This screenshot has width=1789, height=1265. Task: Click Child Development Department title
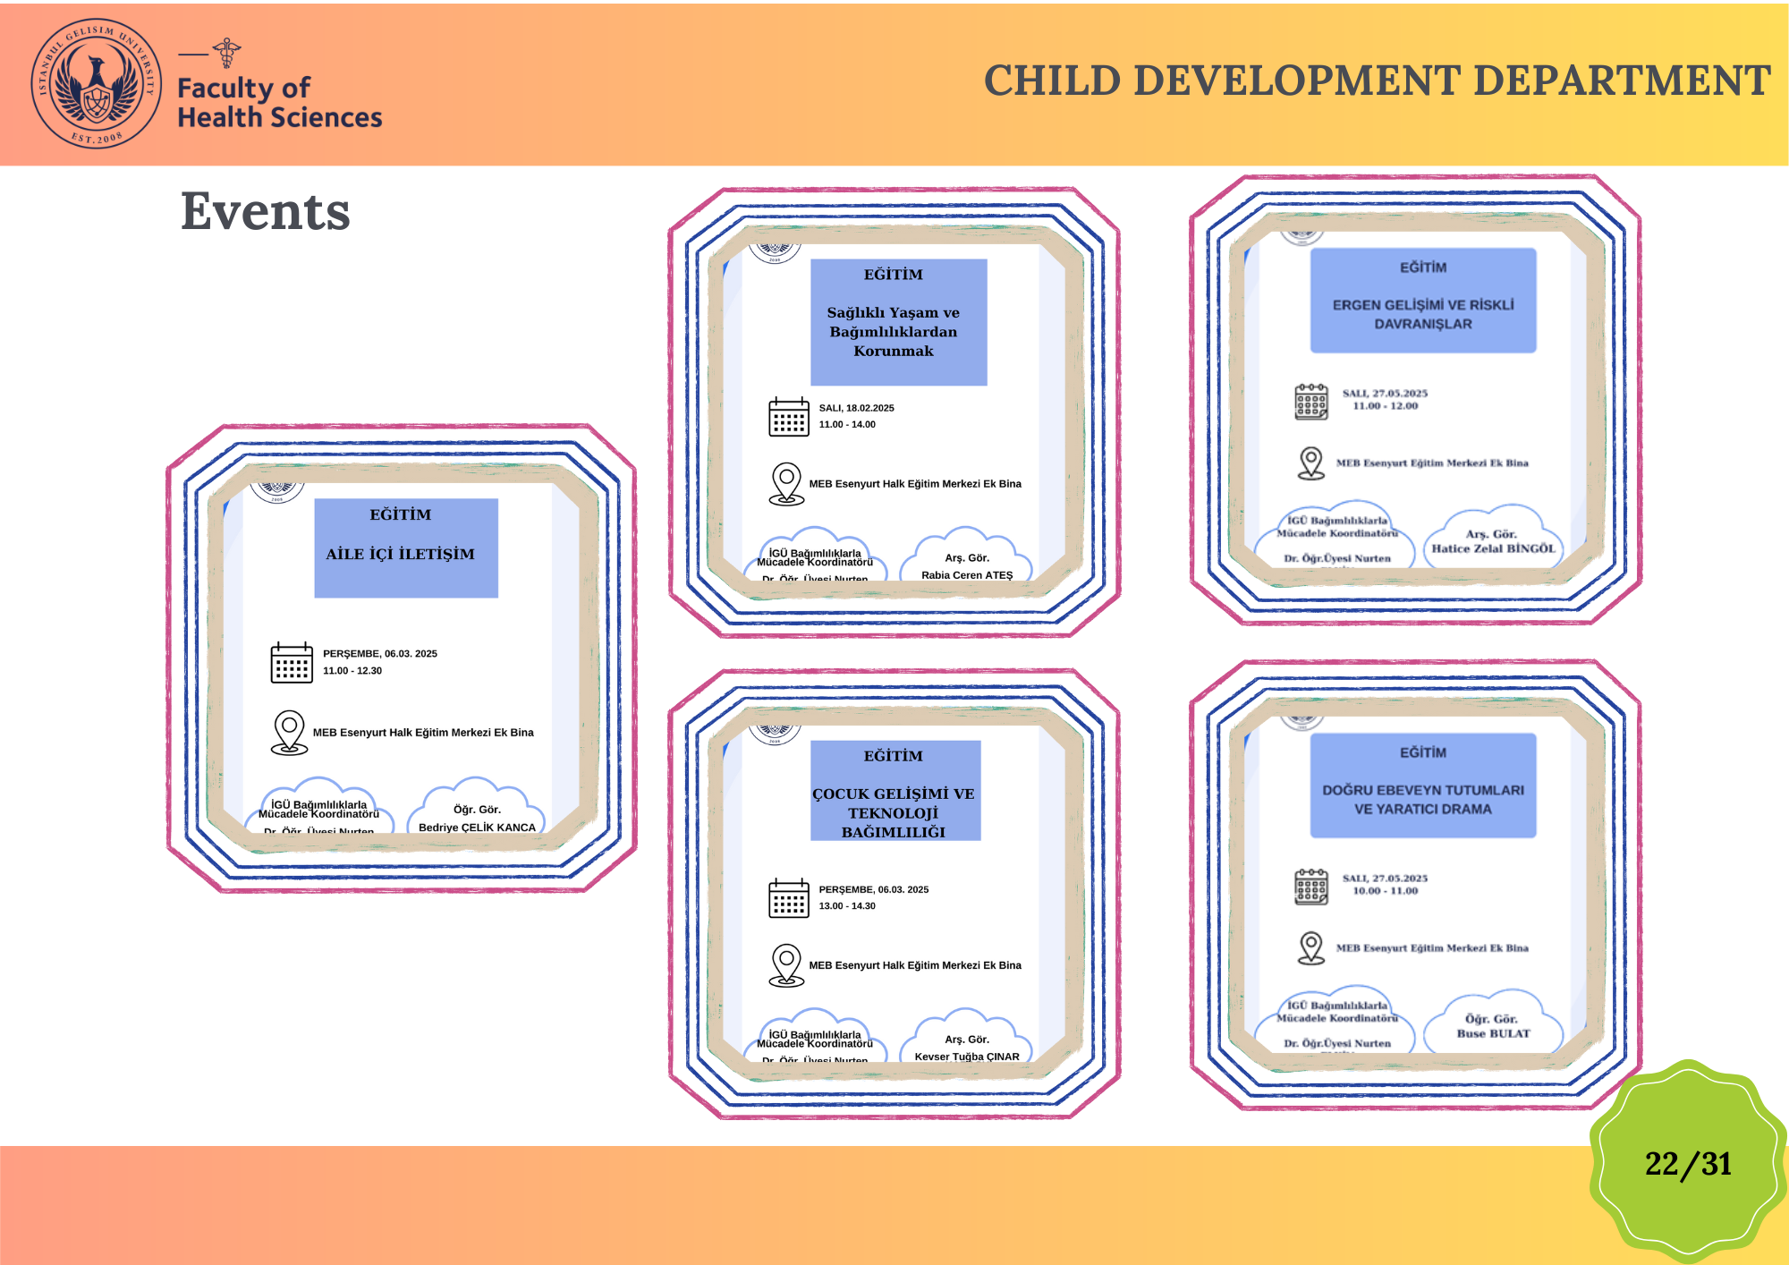tap(1377, 81)
